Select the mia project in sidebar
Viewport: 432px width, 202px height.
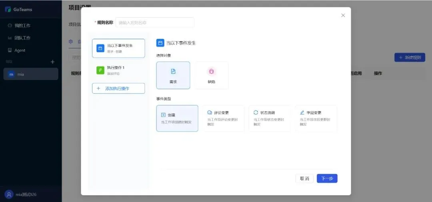[x=31, y=74]
